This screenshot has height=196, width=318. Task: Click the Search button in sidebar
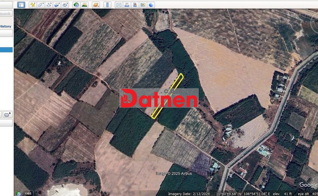tap(5, 14)
